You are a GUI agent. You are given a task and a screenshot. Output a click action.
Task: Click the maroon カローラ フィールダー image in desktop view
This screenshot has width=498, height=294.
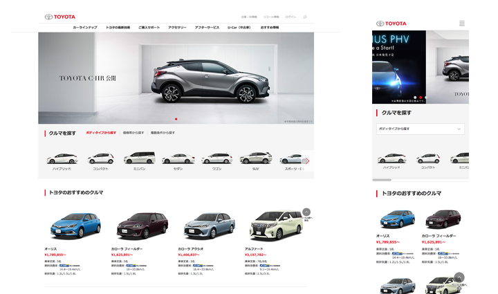click(142, 226)
